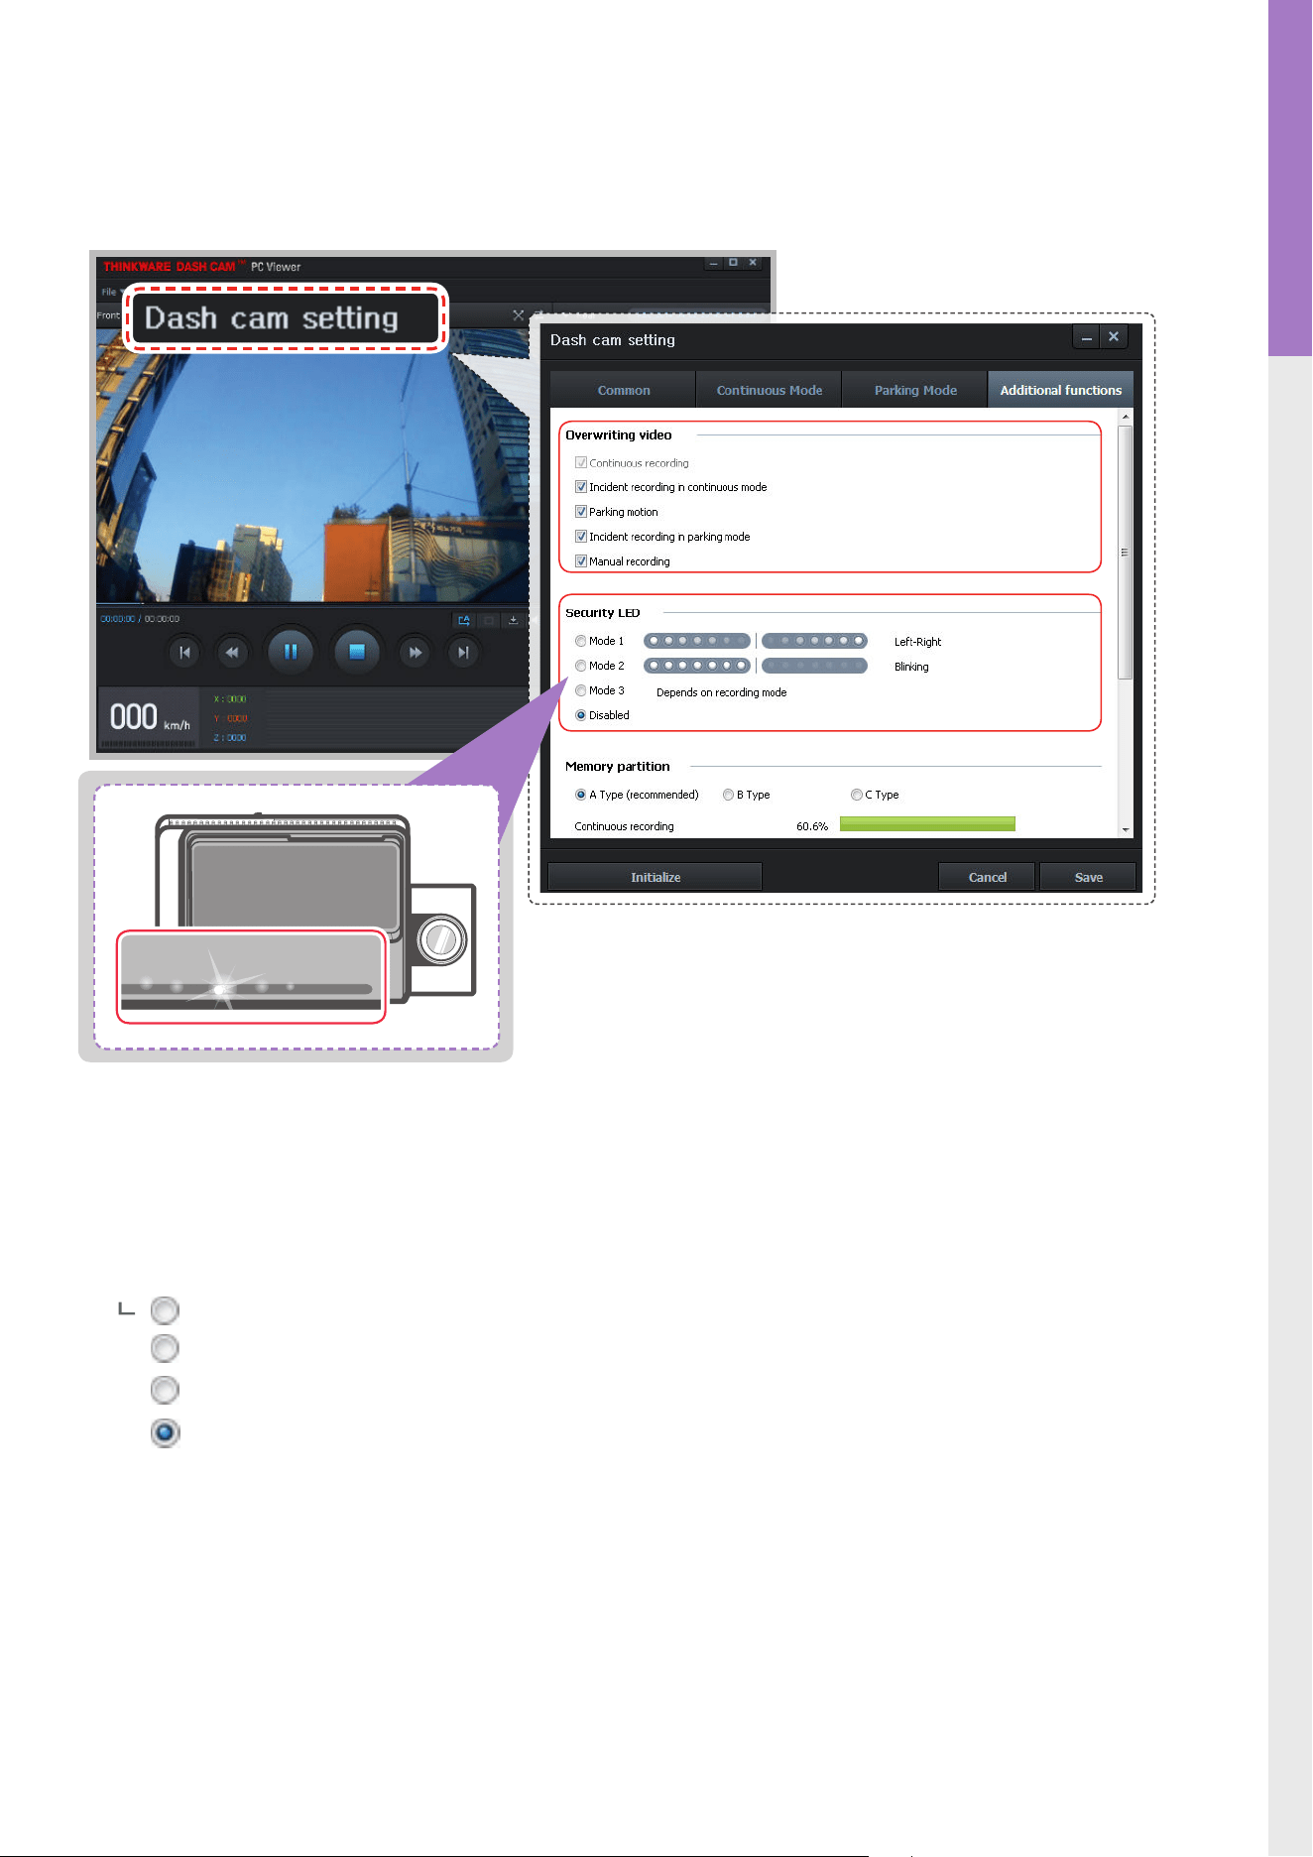
Task: Minimize the Dash cam setting dialog
Action: (1087, 337)
